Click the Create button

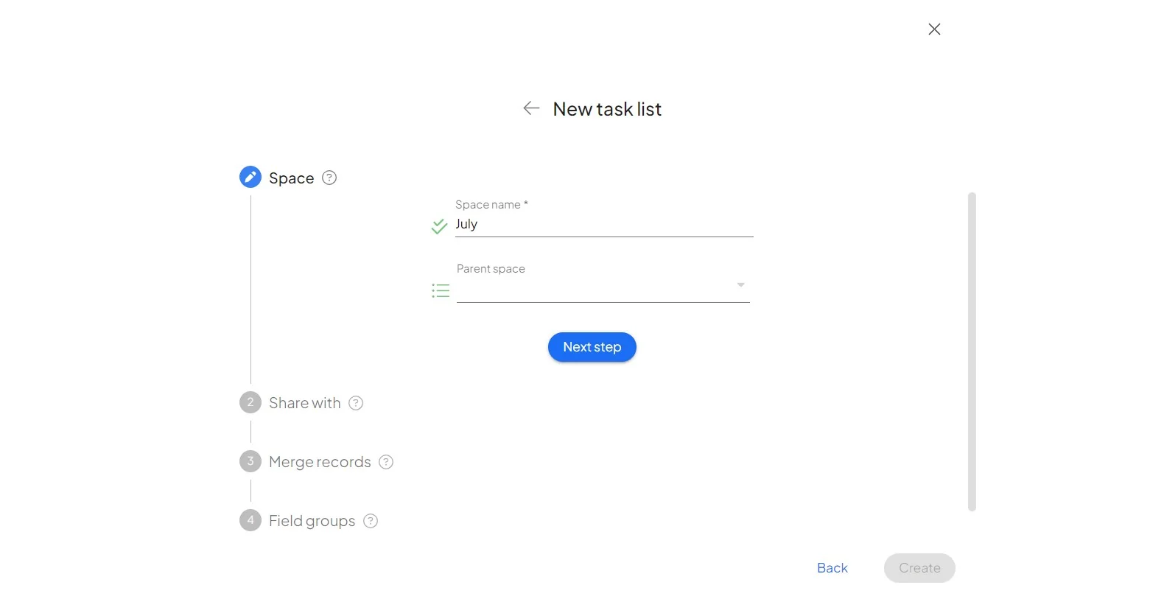pyautogui.click(x=919, y=568)
